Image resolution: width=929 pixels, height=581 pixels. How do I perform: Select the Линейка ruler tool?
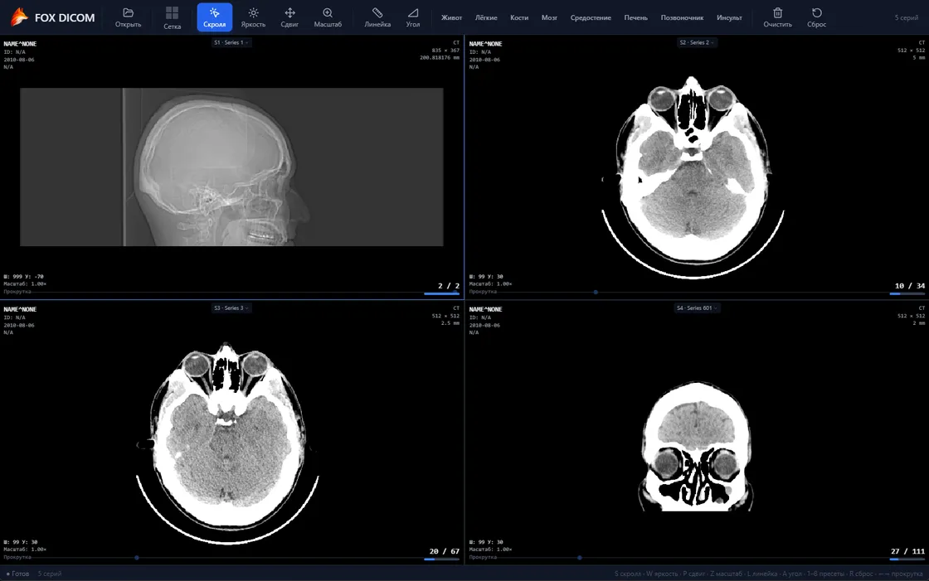tap(377, 17)
